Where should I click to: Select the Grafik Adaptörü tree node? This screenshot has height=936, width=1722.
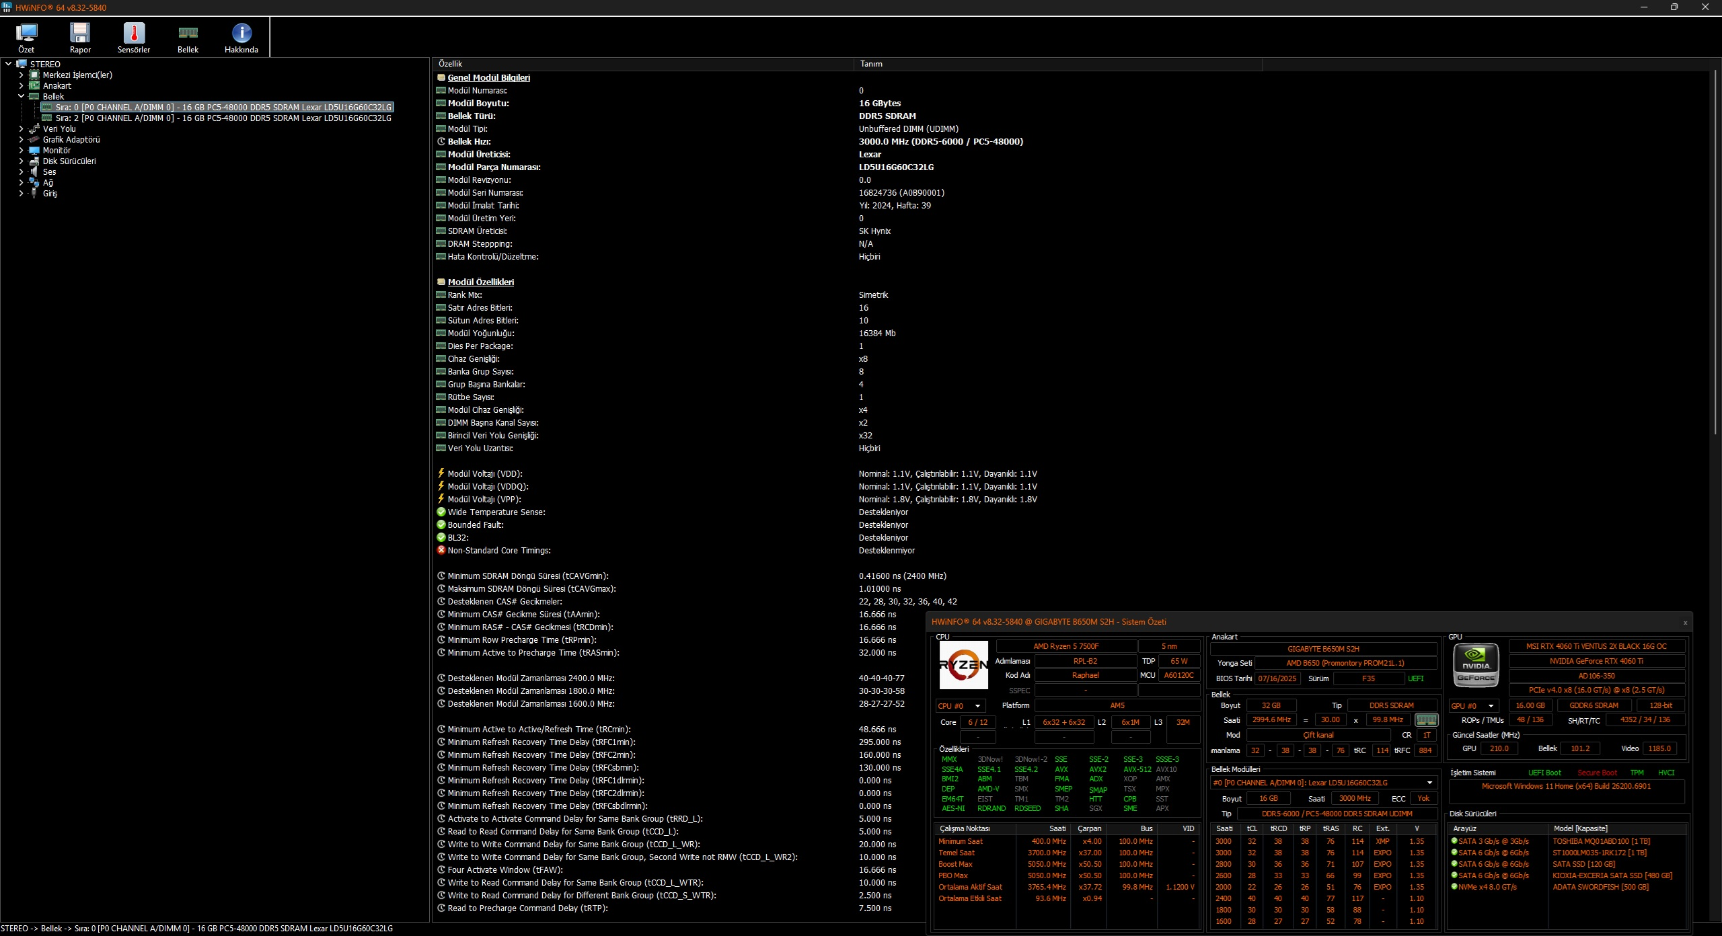click(x=71, y=139)
